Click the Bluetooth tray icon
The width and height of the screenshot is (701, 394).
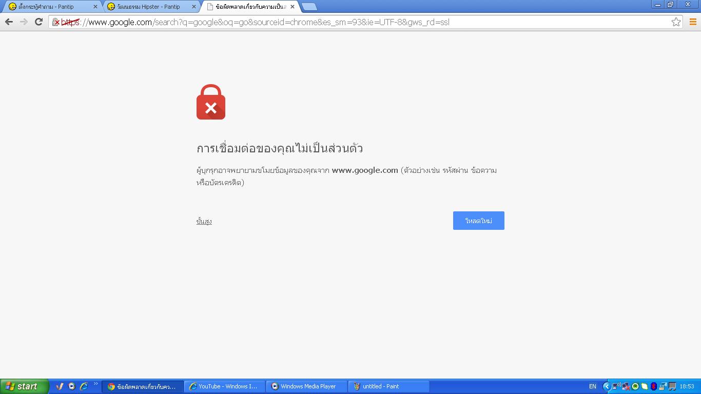pos(654,386)
